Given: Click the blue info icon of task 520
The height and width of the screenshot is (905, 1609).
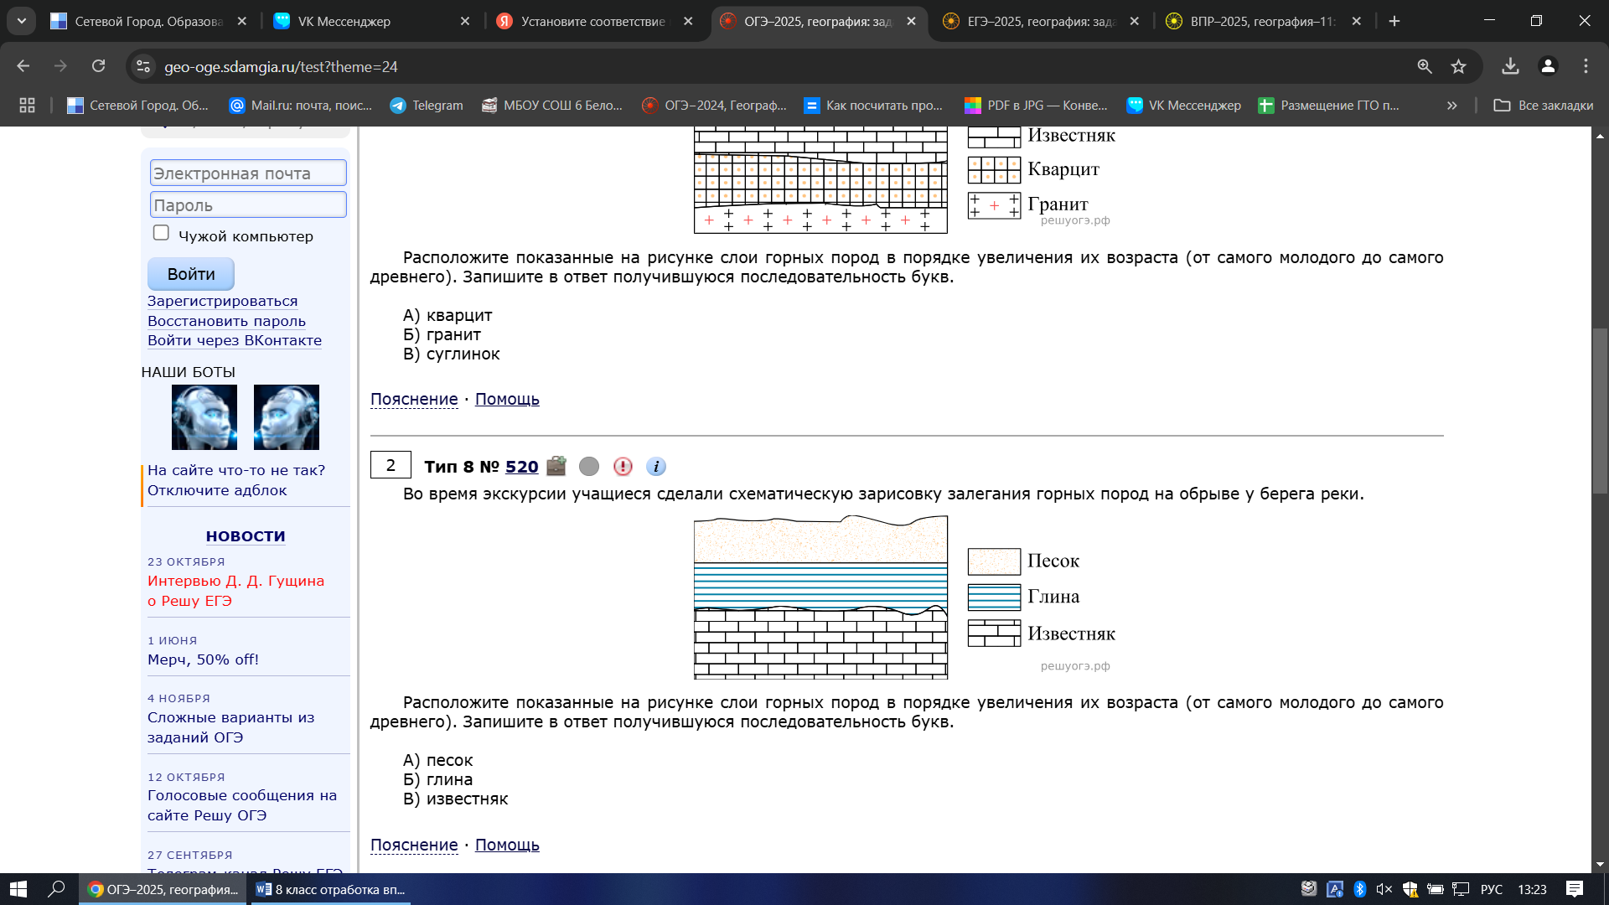Looking at the screenshot, I should pyautogui.click(x=656, y=466).
